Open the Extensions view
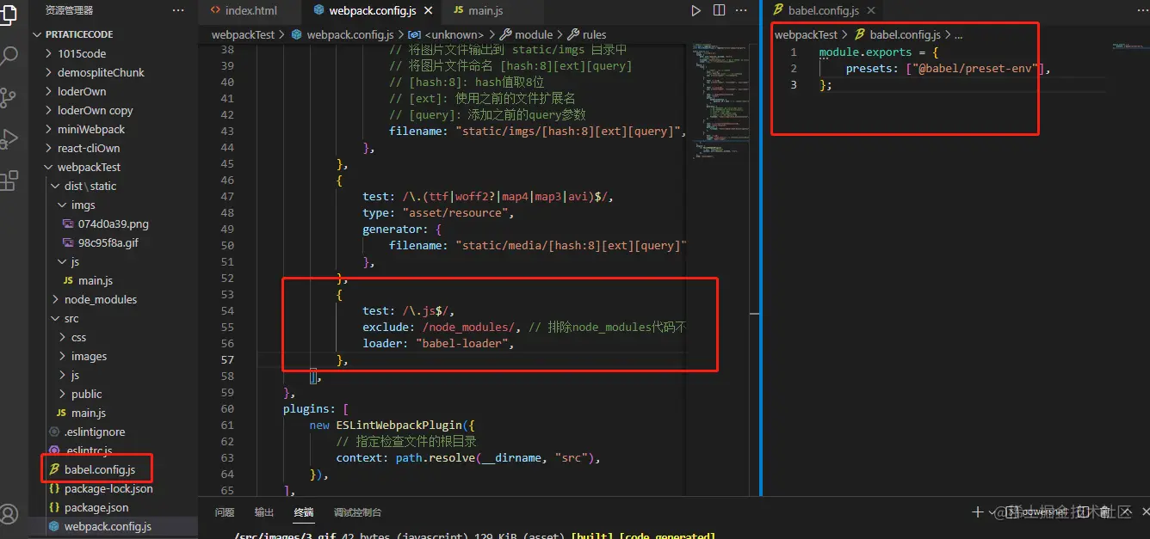 pos(9,181)
